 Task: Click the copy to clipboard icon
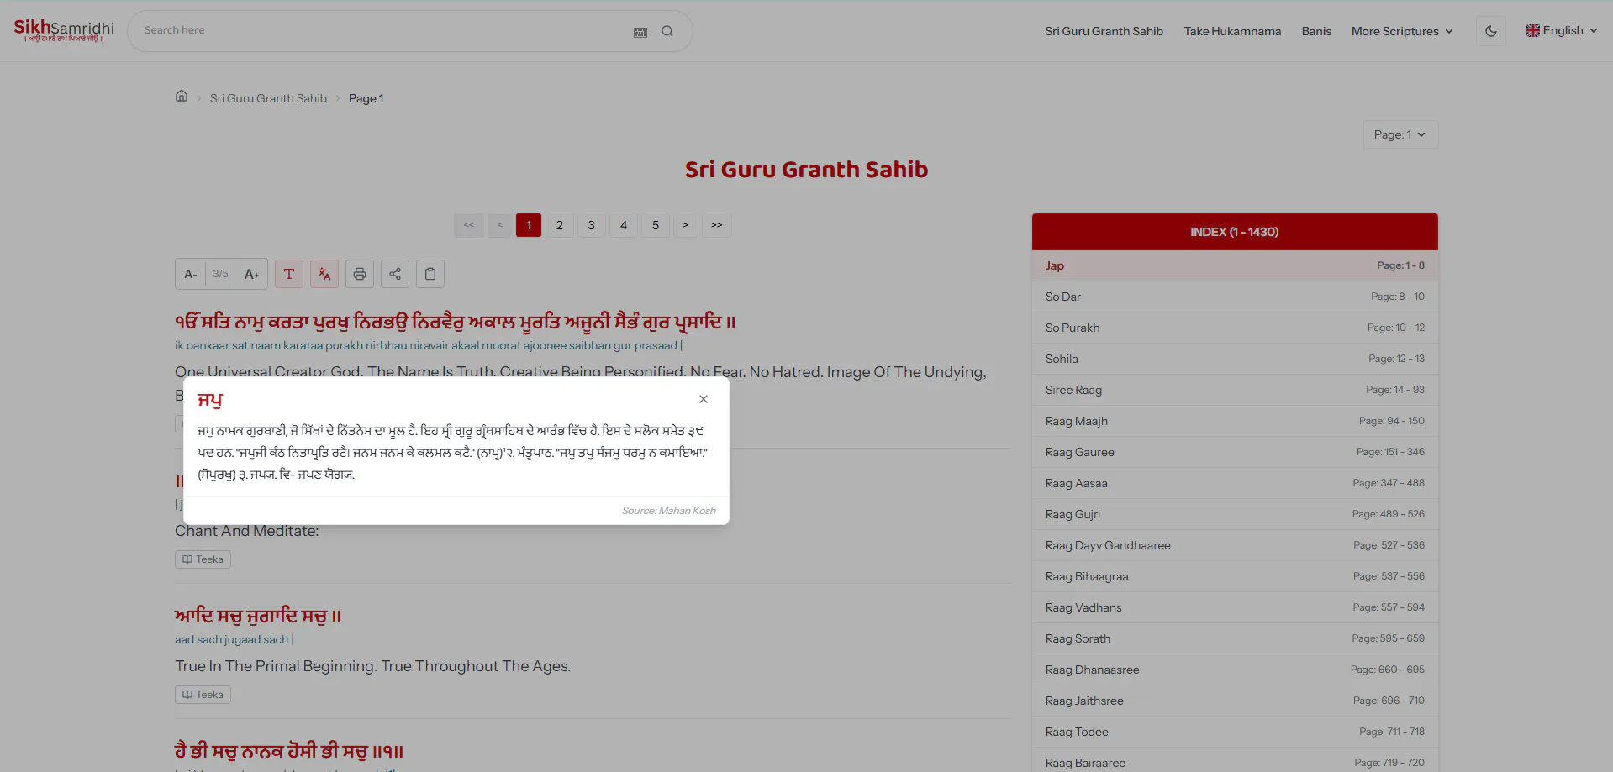tap(430, 274)
